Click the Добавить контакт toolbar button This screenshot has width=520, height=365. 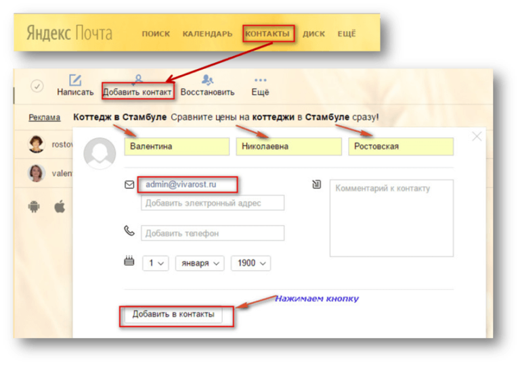[137, 91]
